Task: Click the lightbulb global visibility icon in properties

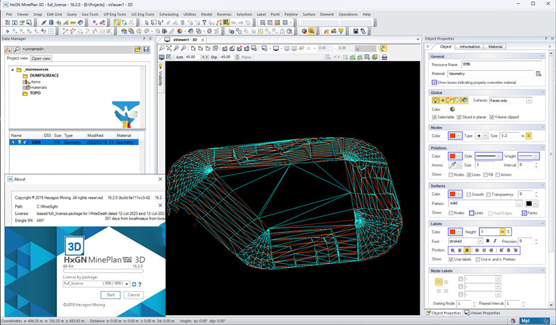Action: pos(436,100)
